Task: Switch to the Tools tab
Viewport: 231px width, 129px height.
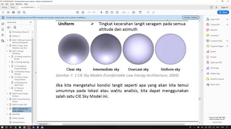Action: (x=13, y=7)
